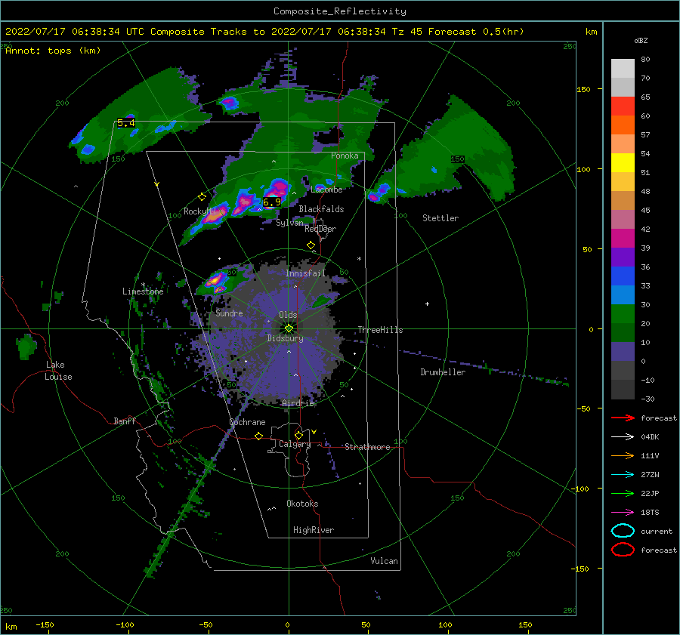680x635 pixels.
Task: Click the 5.4 storm top label
Action: [126, 123]
